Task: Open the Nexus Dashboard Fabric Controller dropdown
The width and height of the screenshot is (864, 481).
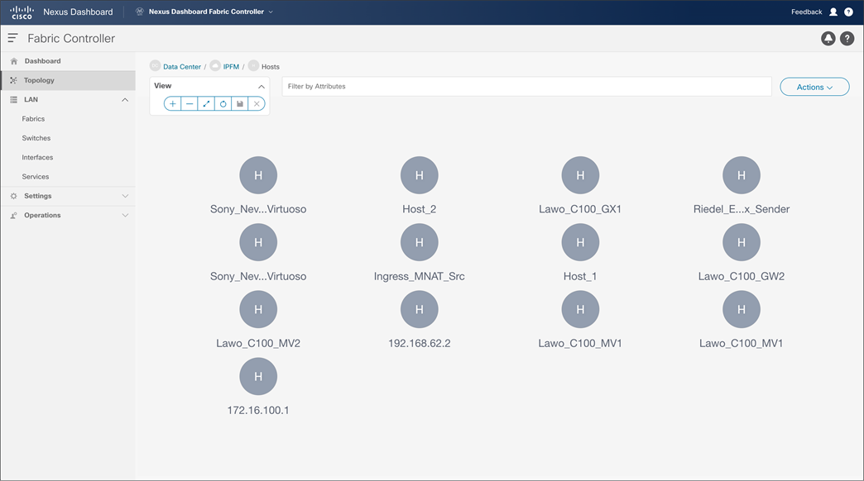Action: pyautogui.click(x=205, y=12)
